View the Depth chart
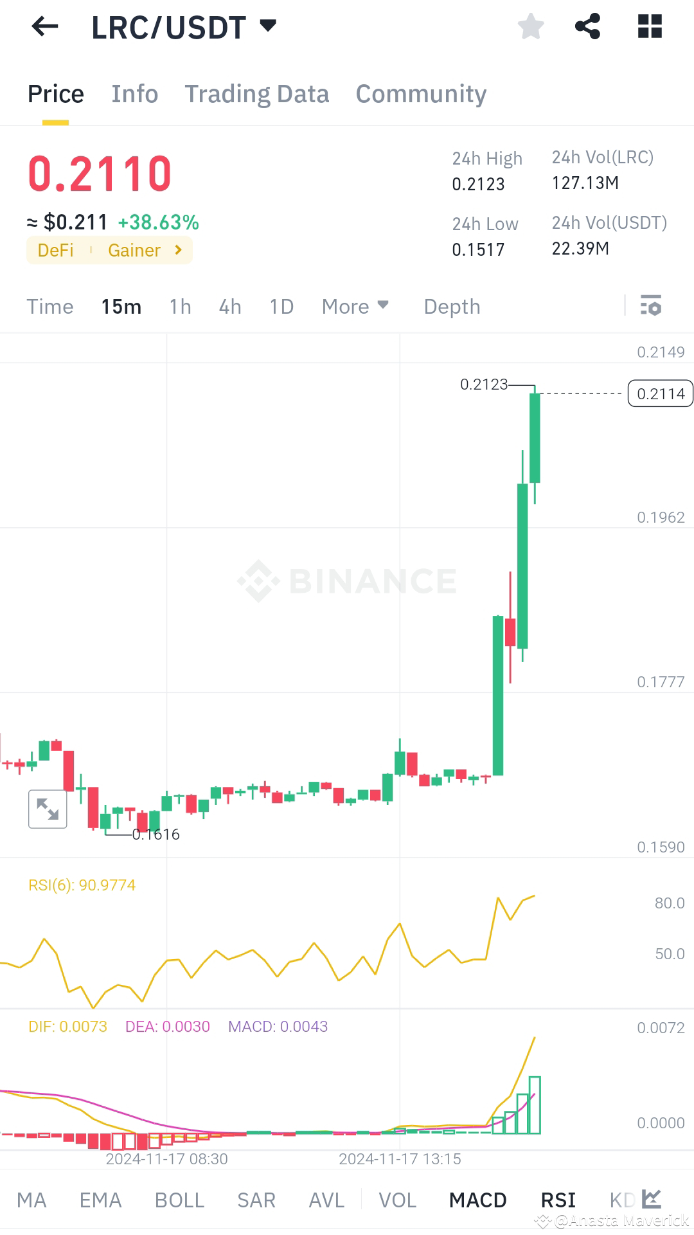Viewport: 694px width, 1235px height. [452, 306]
